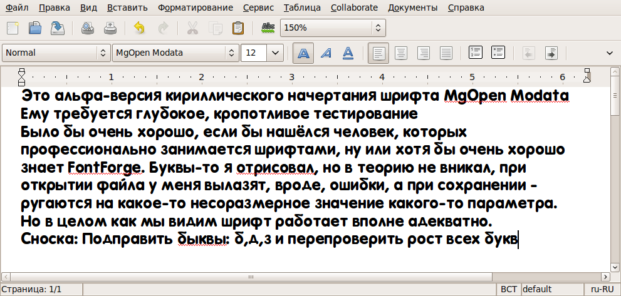
Task: Undo the last action
Action: click(139, 28)
